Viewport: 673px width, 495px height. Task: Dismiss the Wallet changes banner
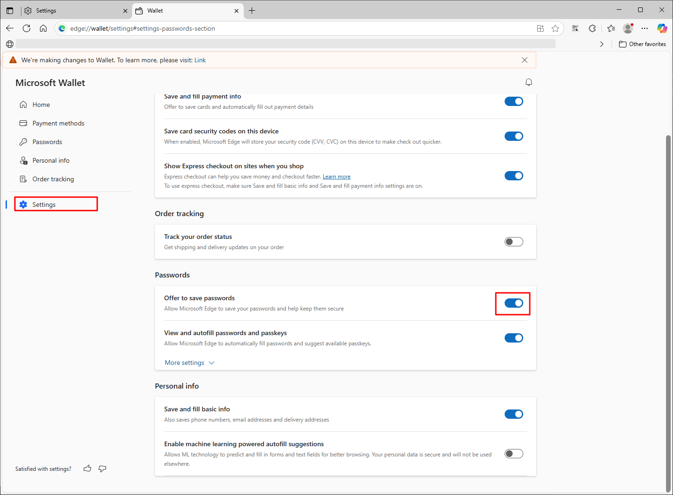tap(525, 60)
